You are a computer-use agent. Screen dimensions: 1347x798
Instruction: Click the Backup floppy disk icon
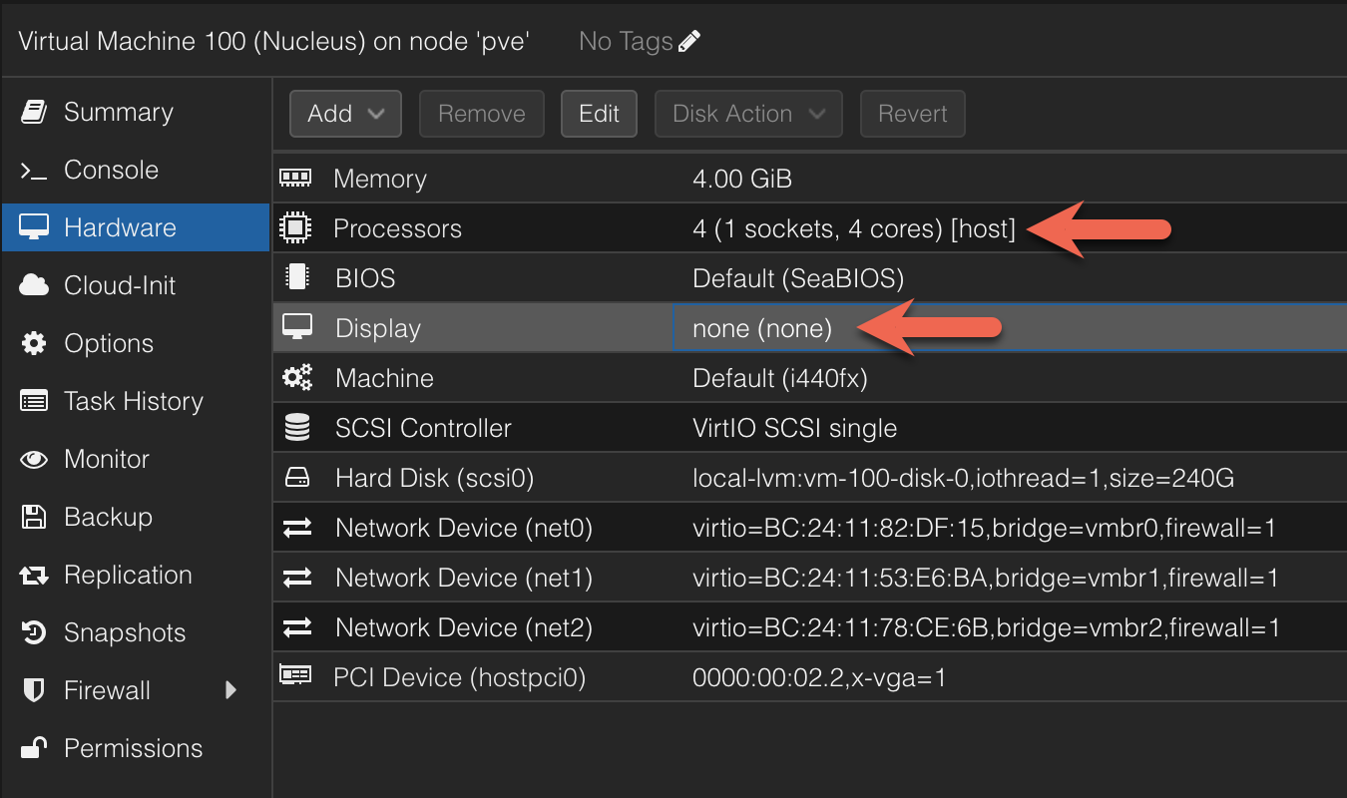pyautogui.click(x=34, y=517)
